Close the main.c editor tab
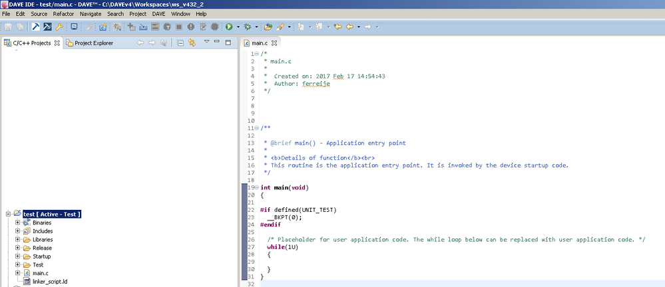 coord(274,43)
